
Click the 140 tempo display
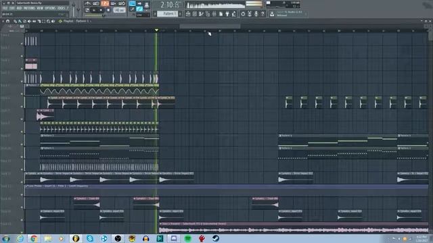[119, 10]
